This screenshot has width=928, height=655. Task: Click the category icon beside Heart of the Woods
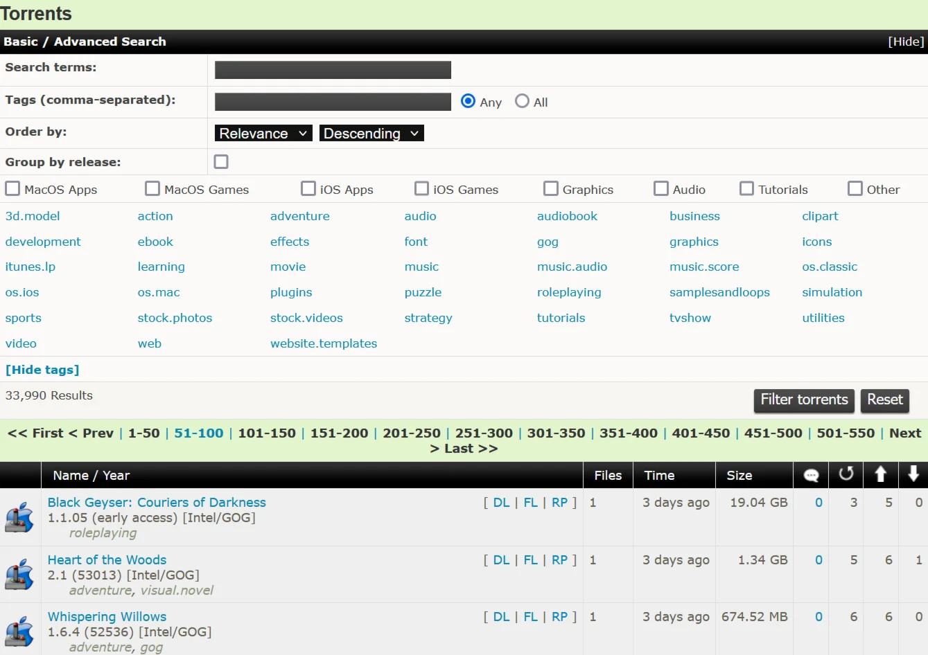[x=20, y=575]
